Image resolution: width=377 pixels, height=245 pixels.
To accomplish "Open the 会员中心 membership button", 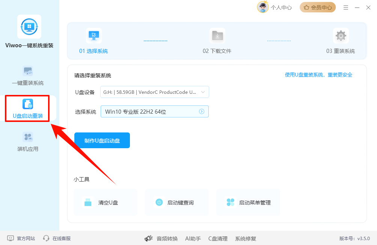I will (318, 8).
